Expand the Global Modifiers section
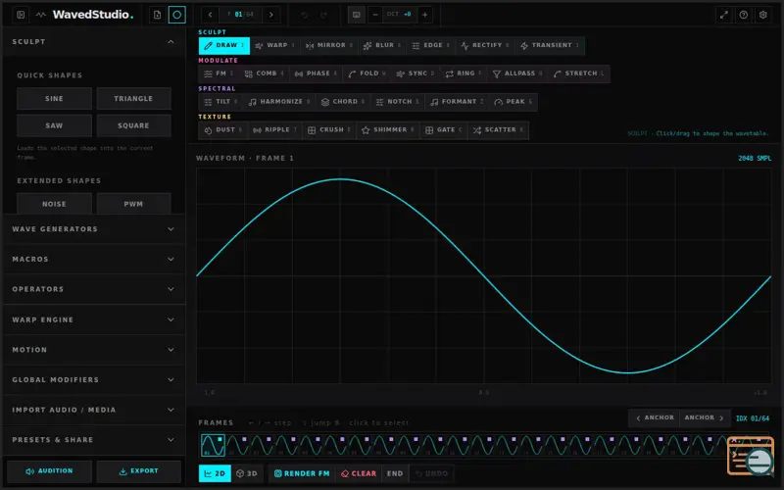The height and width of the screenshot is (490, 784). [94, 379]
